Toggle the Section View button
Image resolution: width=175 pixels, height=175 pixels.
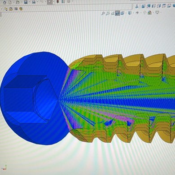pyautogui.click(x=118, y=13)
